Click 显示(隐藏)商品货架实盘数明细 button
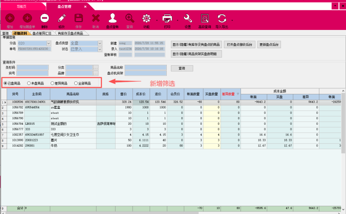The width and height of the screenshot is (346, 214). click(x=196, y=54)
